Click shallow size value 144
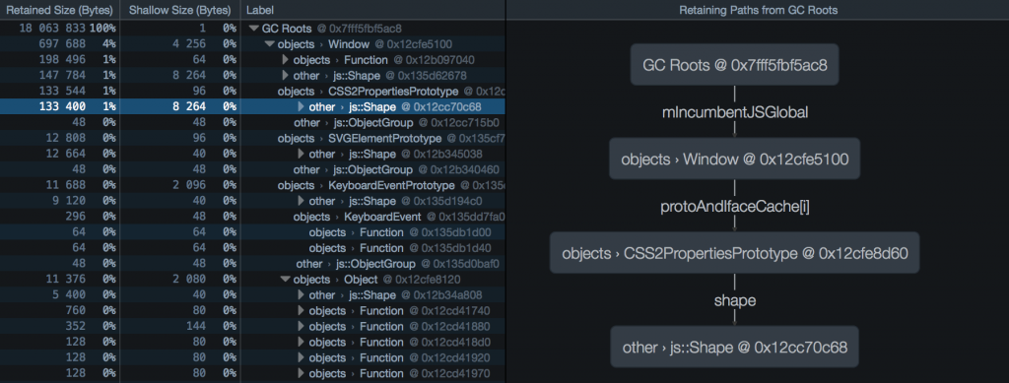 [x=197, y=327]
